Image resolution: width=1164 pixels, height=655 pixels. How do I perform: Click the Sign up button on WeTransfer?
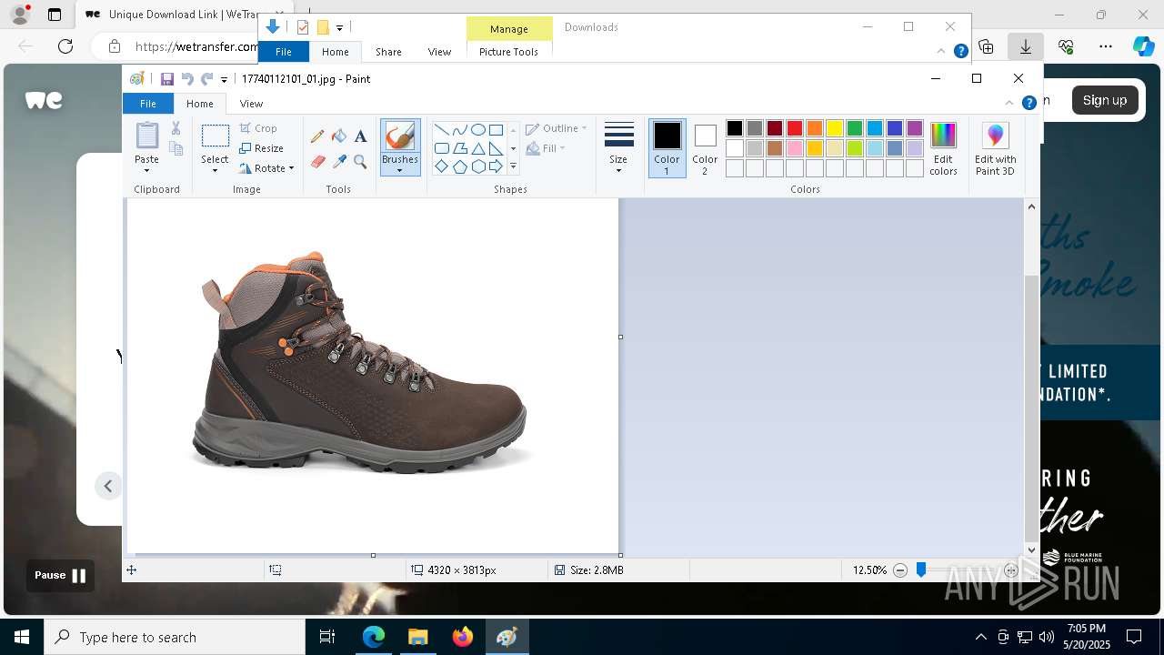[x=1105, y=100]
